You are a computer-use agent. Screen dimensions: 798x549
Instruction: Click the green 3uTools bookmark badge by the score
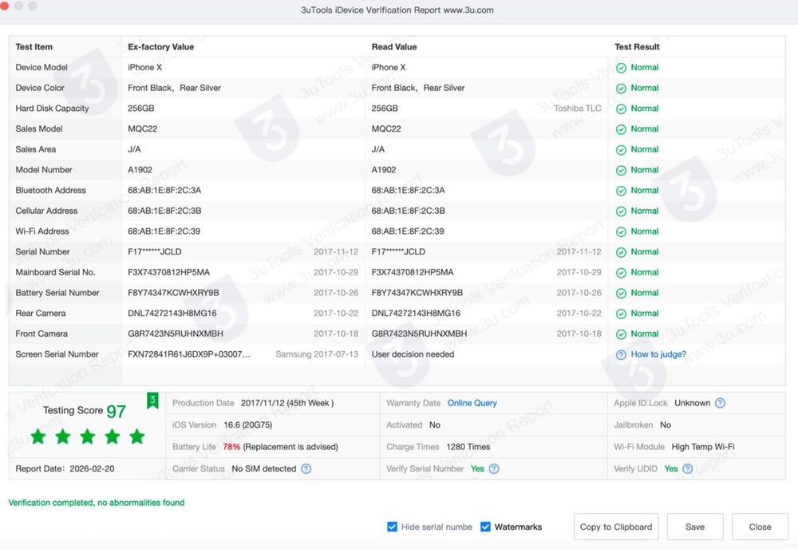[152, 401]
